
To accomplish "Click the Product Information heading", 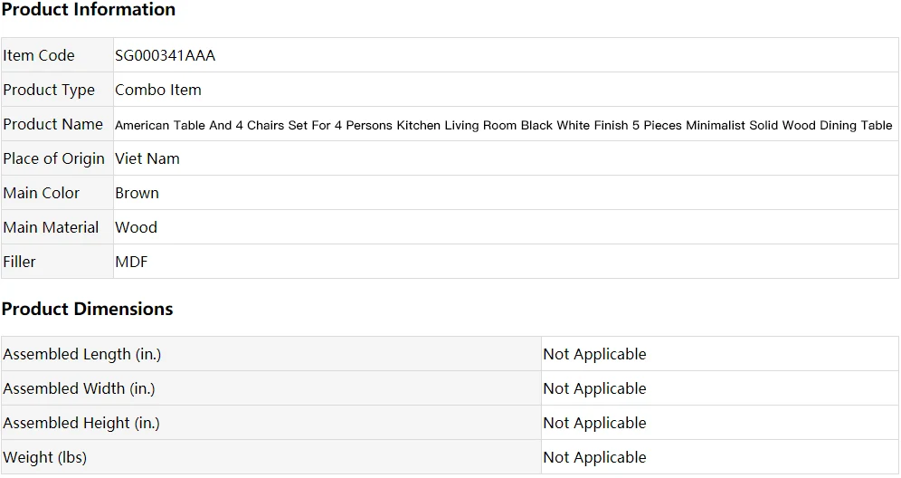I will 89,10.
